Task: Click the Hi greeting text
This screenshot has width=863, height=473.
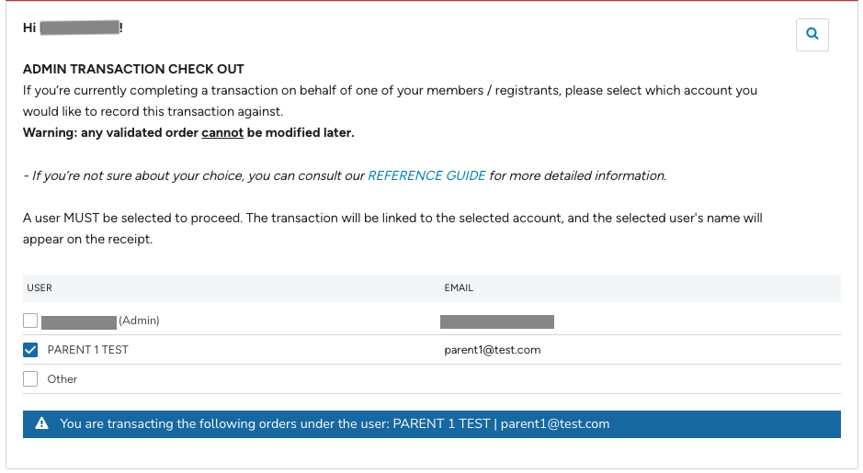Action: coord(29,28)
